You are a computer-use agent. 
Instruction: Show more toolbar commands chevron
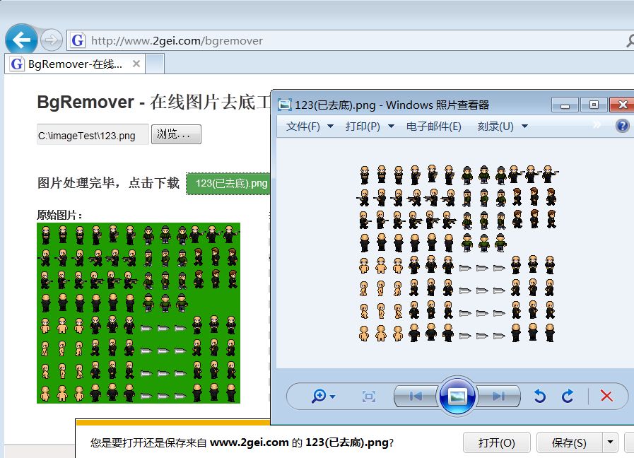pos(597,125)
